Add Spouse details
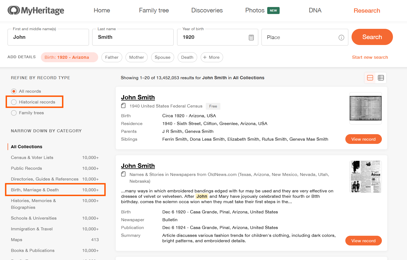Image resolution: width=407 pixels, height=260 pixels. (163, 57)
